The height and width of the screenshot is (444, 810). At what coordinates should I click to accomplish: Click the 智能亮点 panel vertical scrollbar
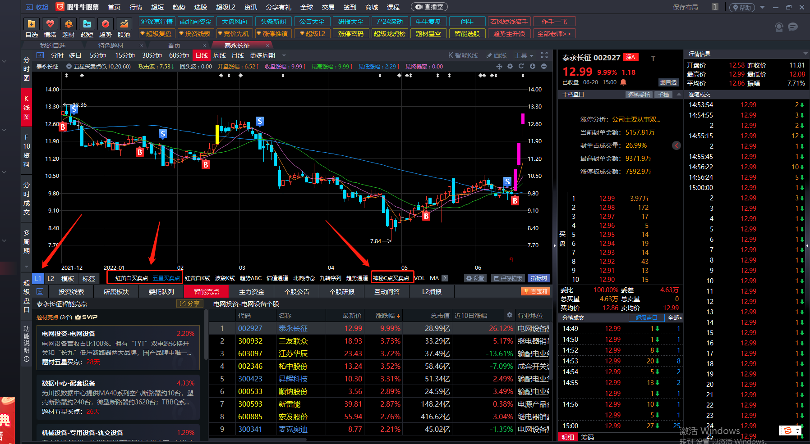[206, 335]
